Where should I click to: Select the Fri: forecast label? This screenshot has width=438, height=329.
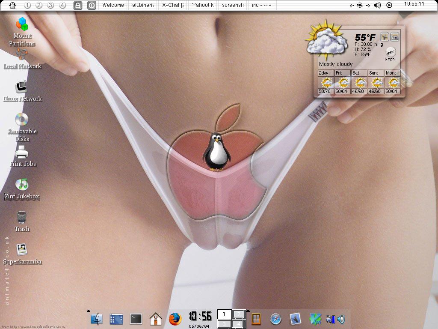(x=339, y=73)
